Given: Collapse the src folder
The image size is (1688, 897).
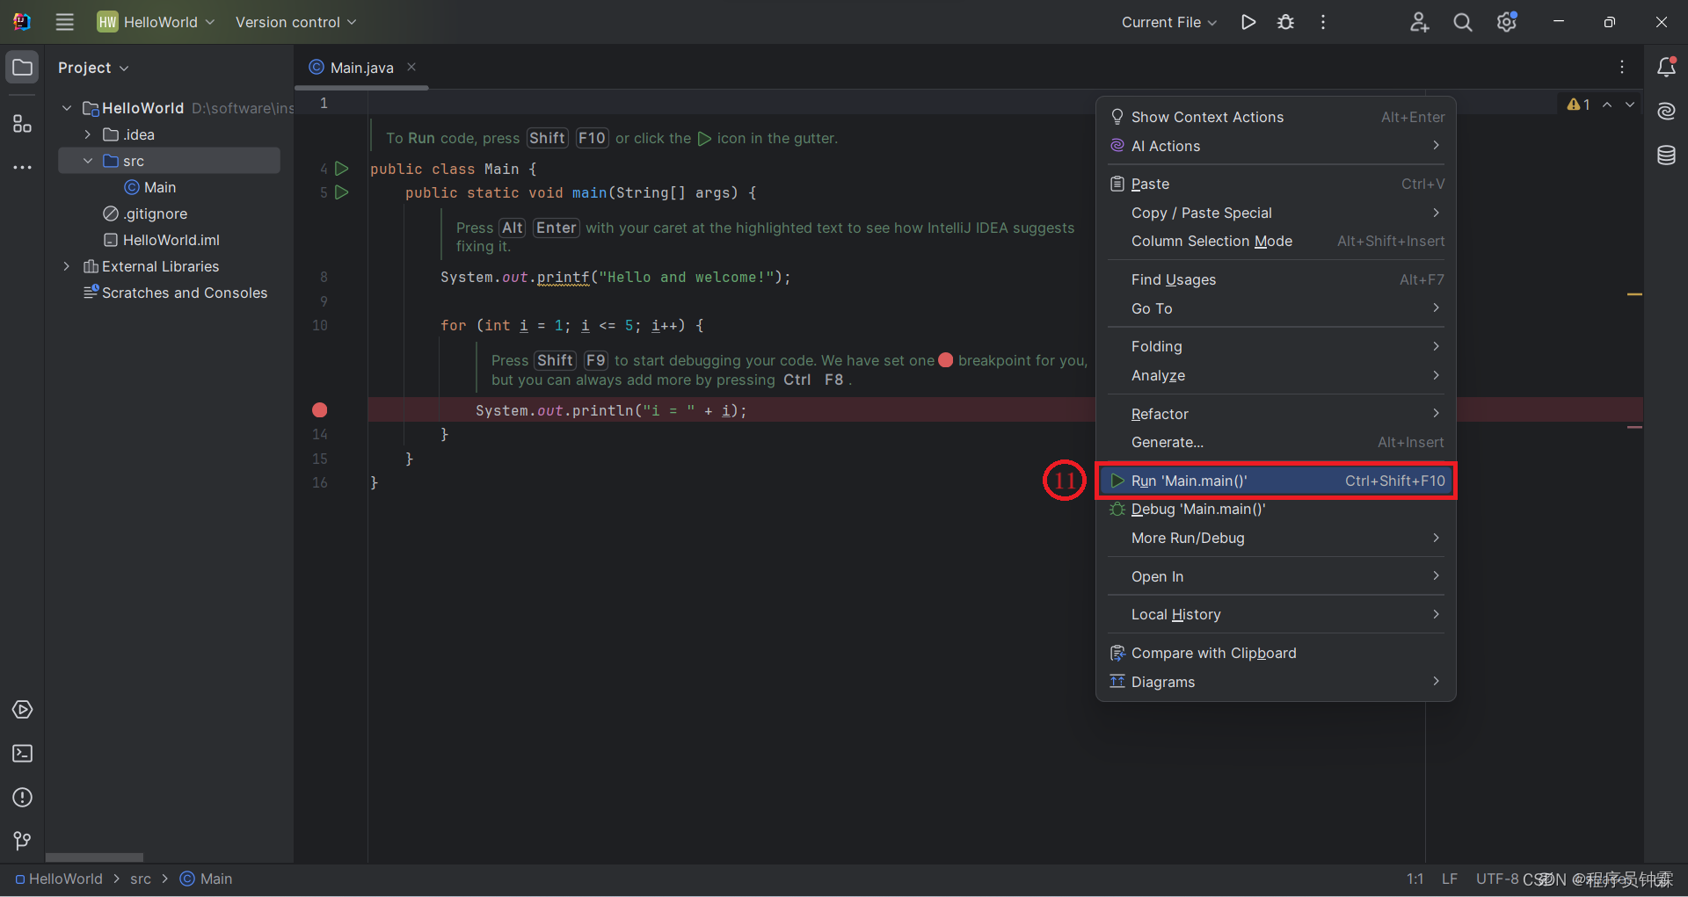Looking at the screenshot, I should coord(88,161).
